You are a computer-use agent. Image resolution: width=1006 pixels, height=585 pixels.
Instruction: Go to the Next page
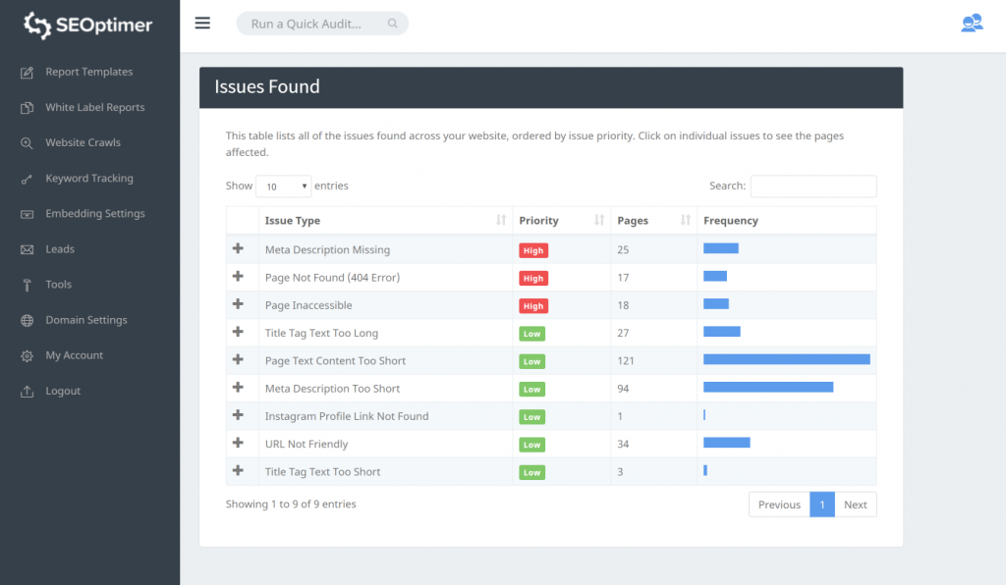point(855,505)
